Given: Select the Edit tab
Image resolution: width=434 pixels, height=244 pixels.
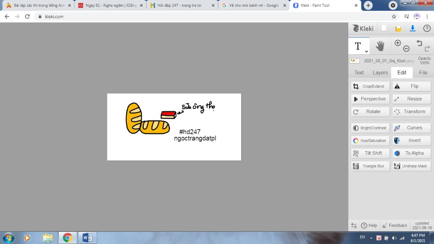Looking at the screenshot, I should (x=402, y=72).
